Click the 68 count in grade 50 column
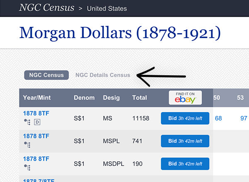 tap(218, 118)
